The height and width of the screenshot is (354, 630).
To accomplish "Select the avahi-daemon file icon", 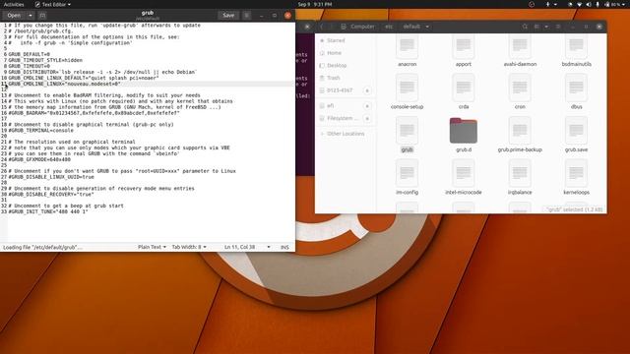I will coord(520,47).
